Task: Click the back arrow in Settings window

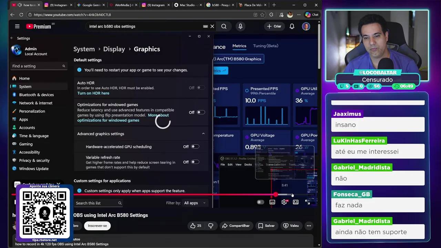Action: click(x=12, y=38)
